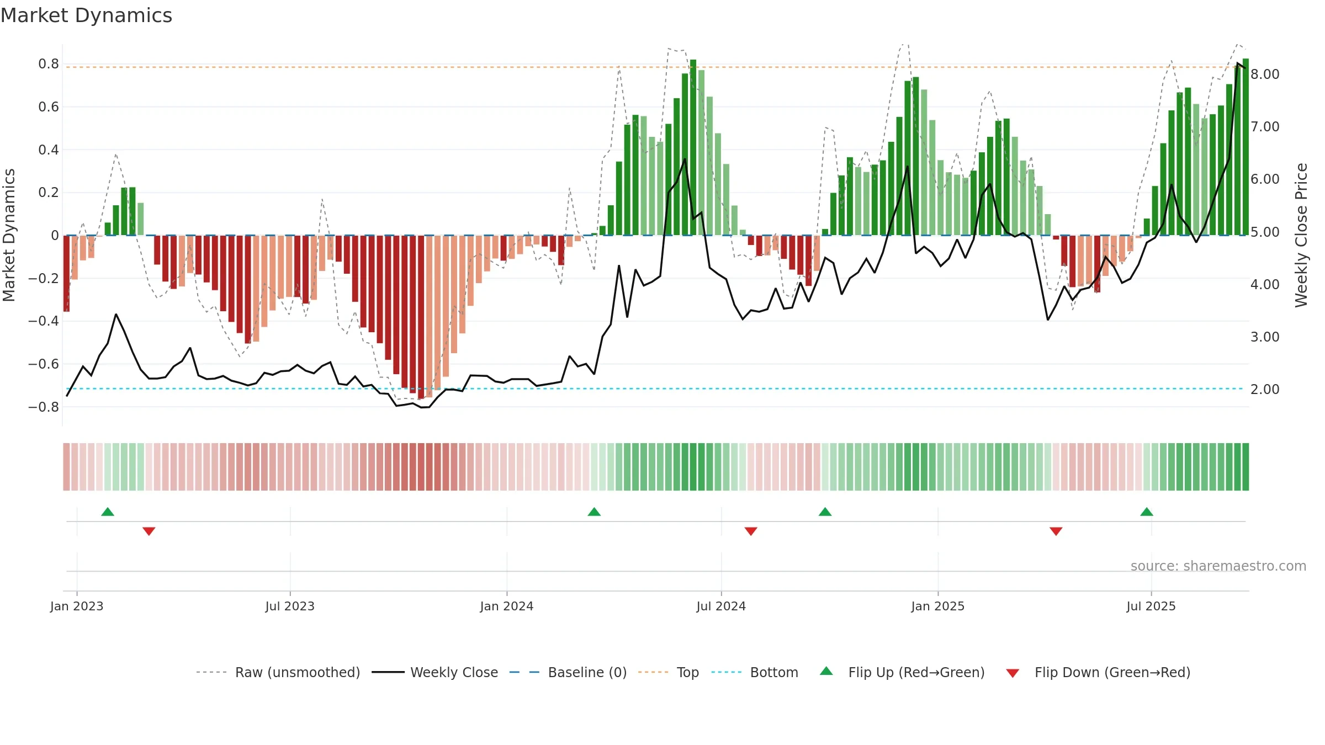Click the flip-up marker in late 2024
The height and width of the screenshot is (745, 1325).
(x=825, y=512)
